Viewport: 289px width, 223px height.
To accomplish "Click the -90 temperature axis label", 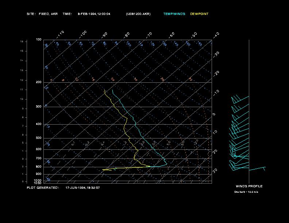I will [104, 35].
